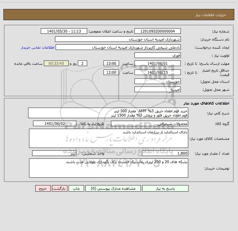This screenshot has height=231, width=238.
Task: Click the چاپ print button
Action: 76,188
